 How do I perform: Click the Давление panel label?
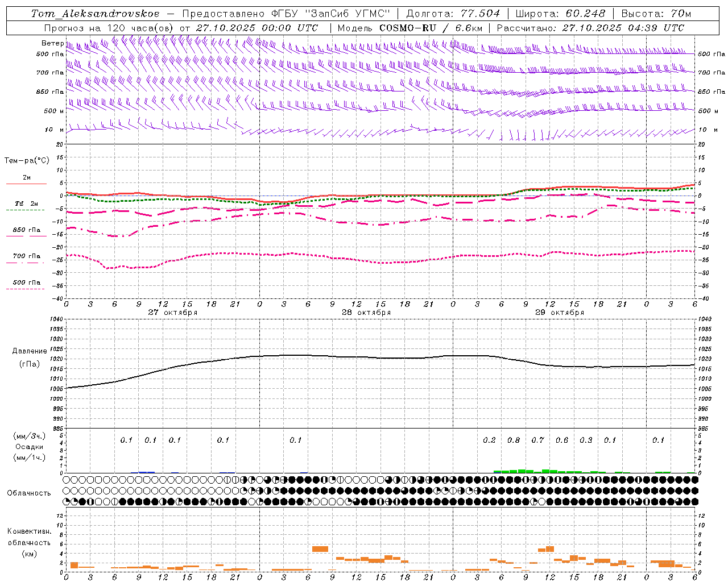[30, 351]
